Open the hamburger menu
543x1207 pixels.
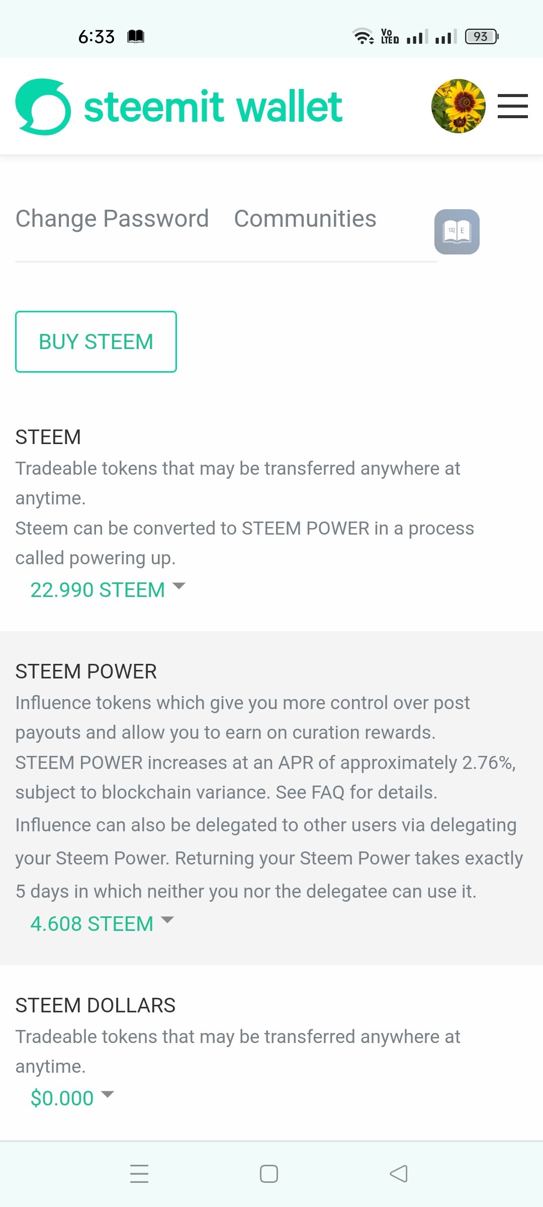click(x=512, y=106)
